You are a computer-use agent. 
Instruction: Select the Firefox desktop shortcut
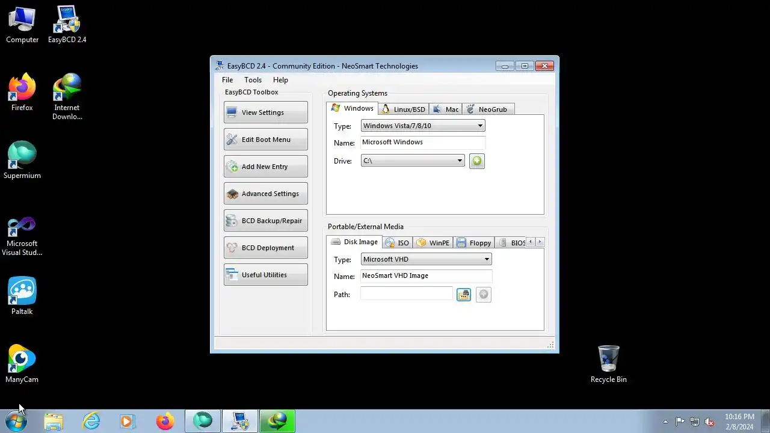(22, 93)
